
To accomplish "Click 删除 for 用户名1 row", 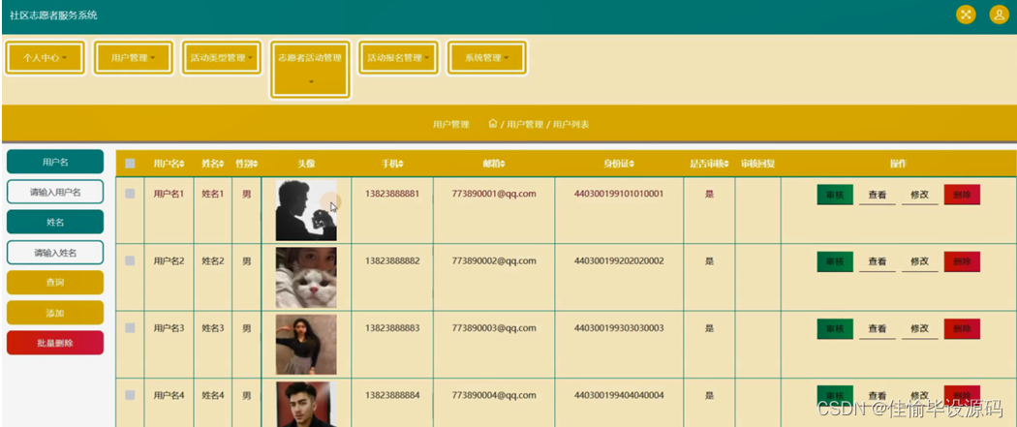I will 962,195.
